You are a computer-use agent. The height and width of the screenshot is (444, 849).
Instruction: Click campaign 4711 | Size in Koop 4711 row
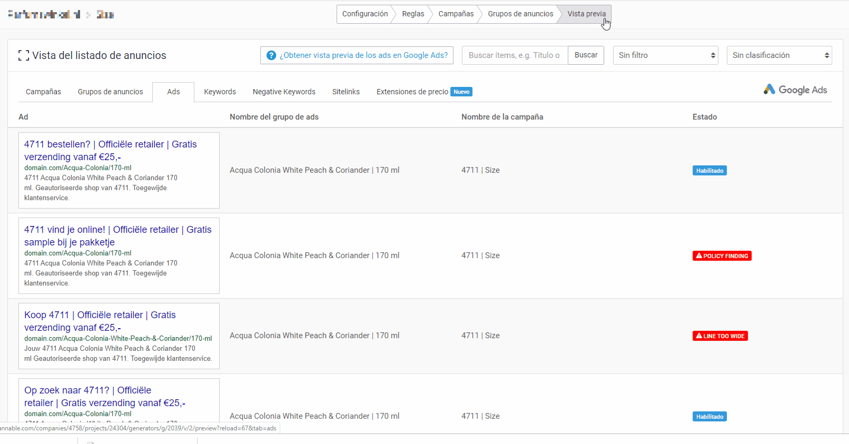pos(480,336)
